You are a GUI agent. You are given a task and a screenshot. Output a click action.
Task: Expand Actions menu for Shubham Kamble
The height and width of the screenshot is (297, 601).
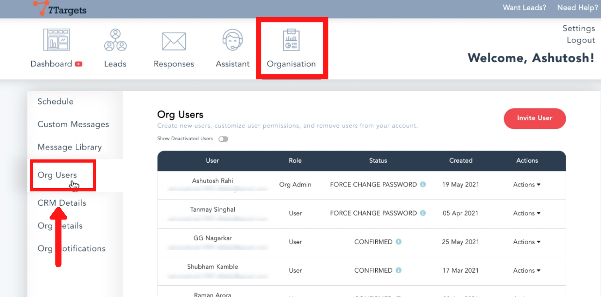[x=527, y=270]
